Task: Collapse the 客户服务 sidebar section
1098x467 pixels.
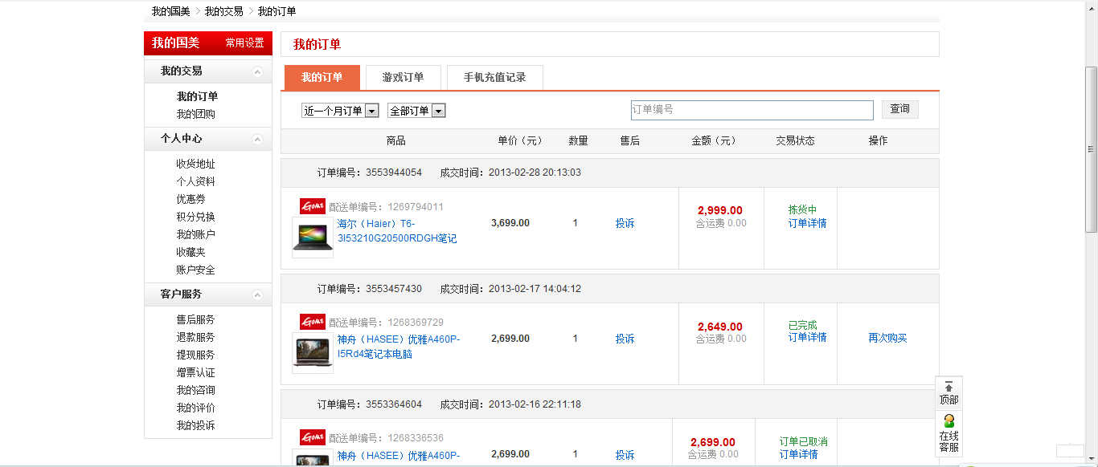Action: [257, 294]
